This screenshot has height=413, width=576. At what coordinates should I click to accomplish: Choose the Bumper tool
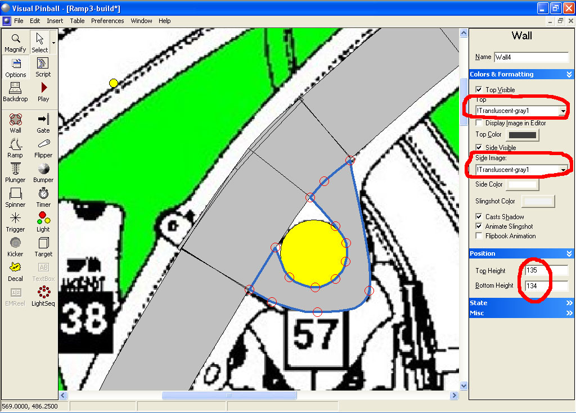click(x=43, y=173)
